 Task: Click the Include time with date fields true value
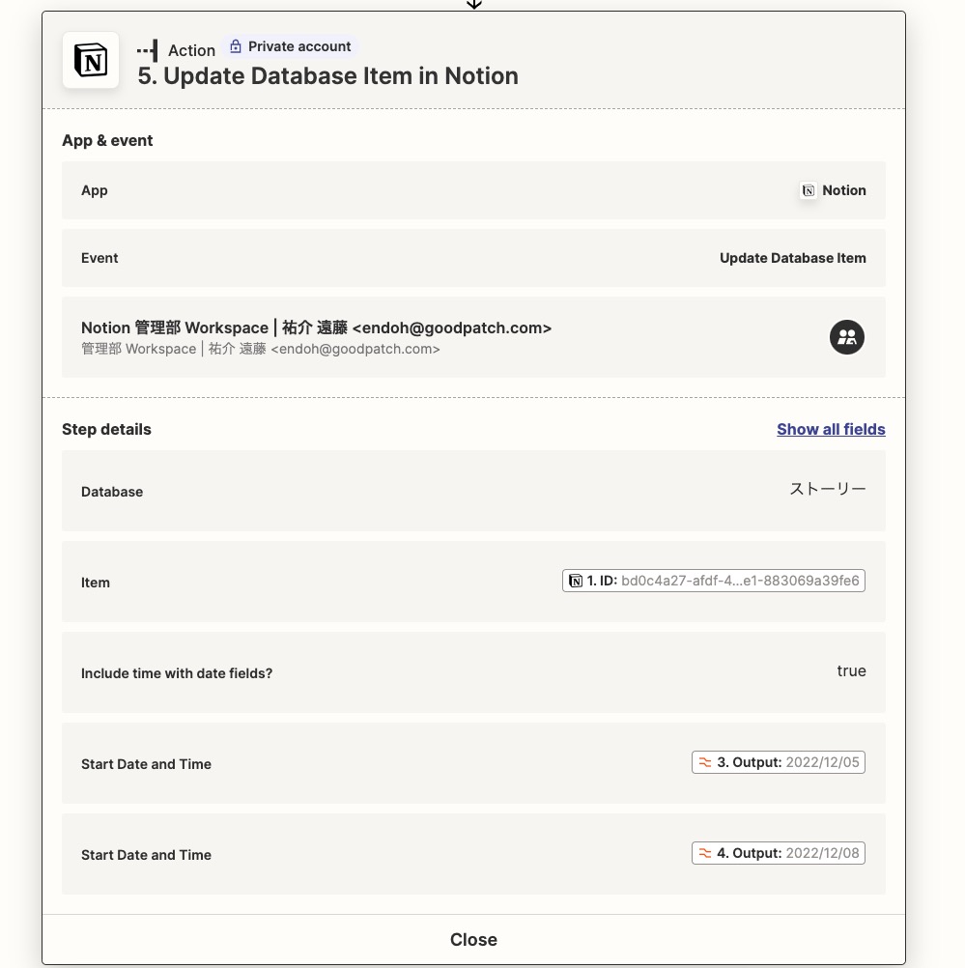(x=851, y=671)
